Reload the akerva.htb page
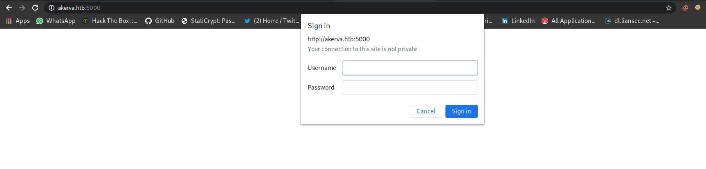 (35, 8)
